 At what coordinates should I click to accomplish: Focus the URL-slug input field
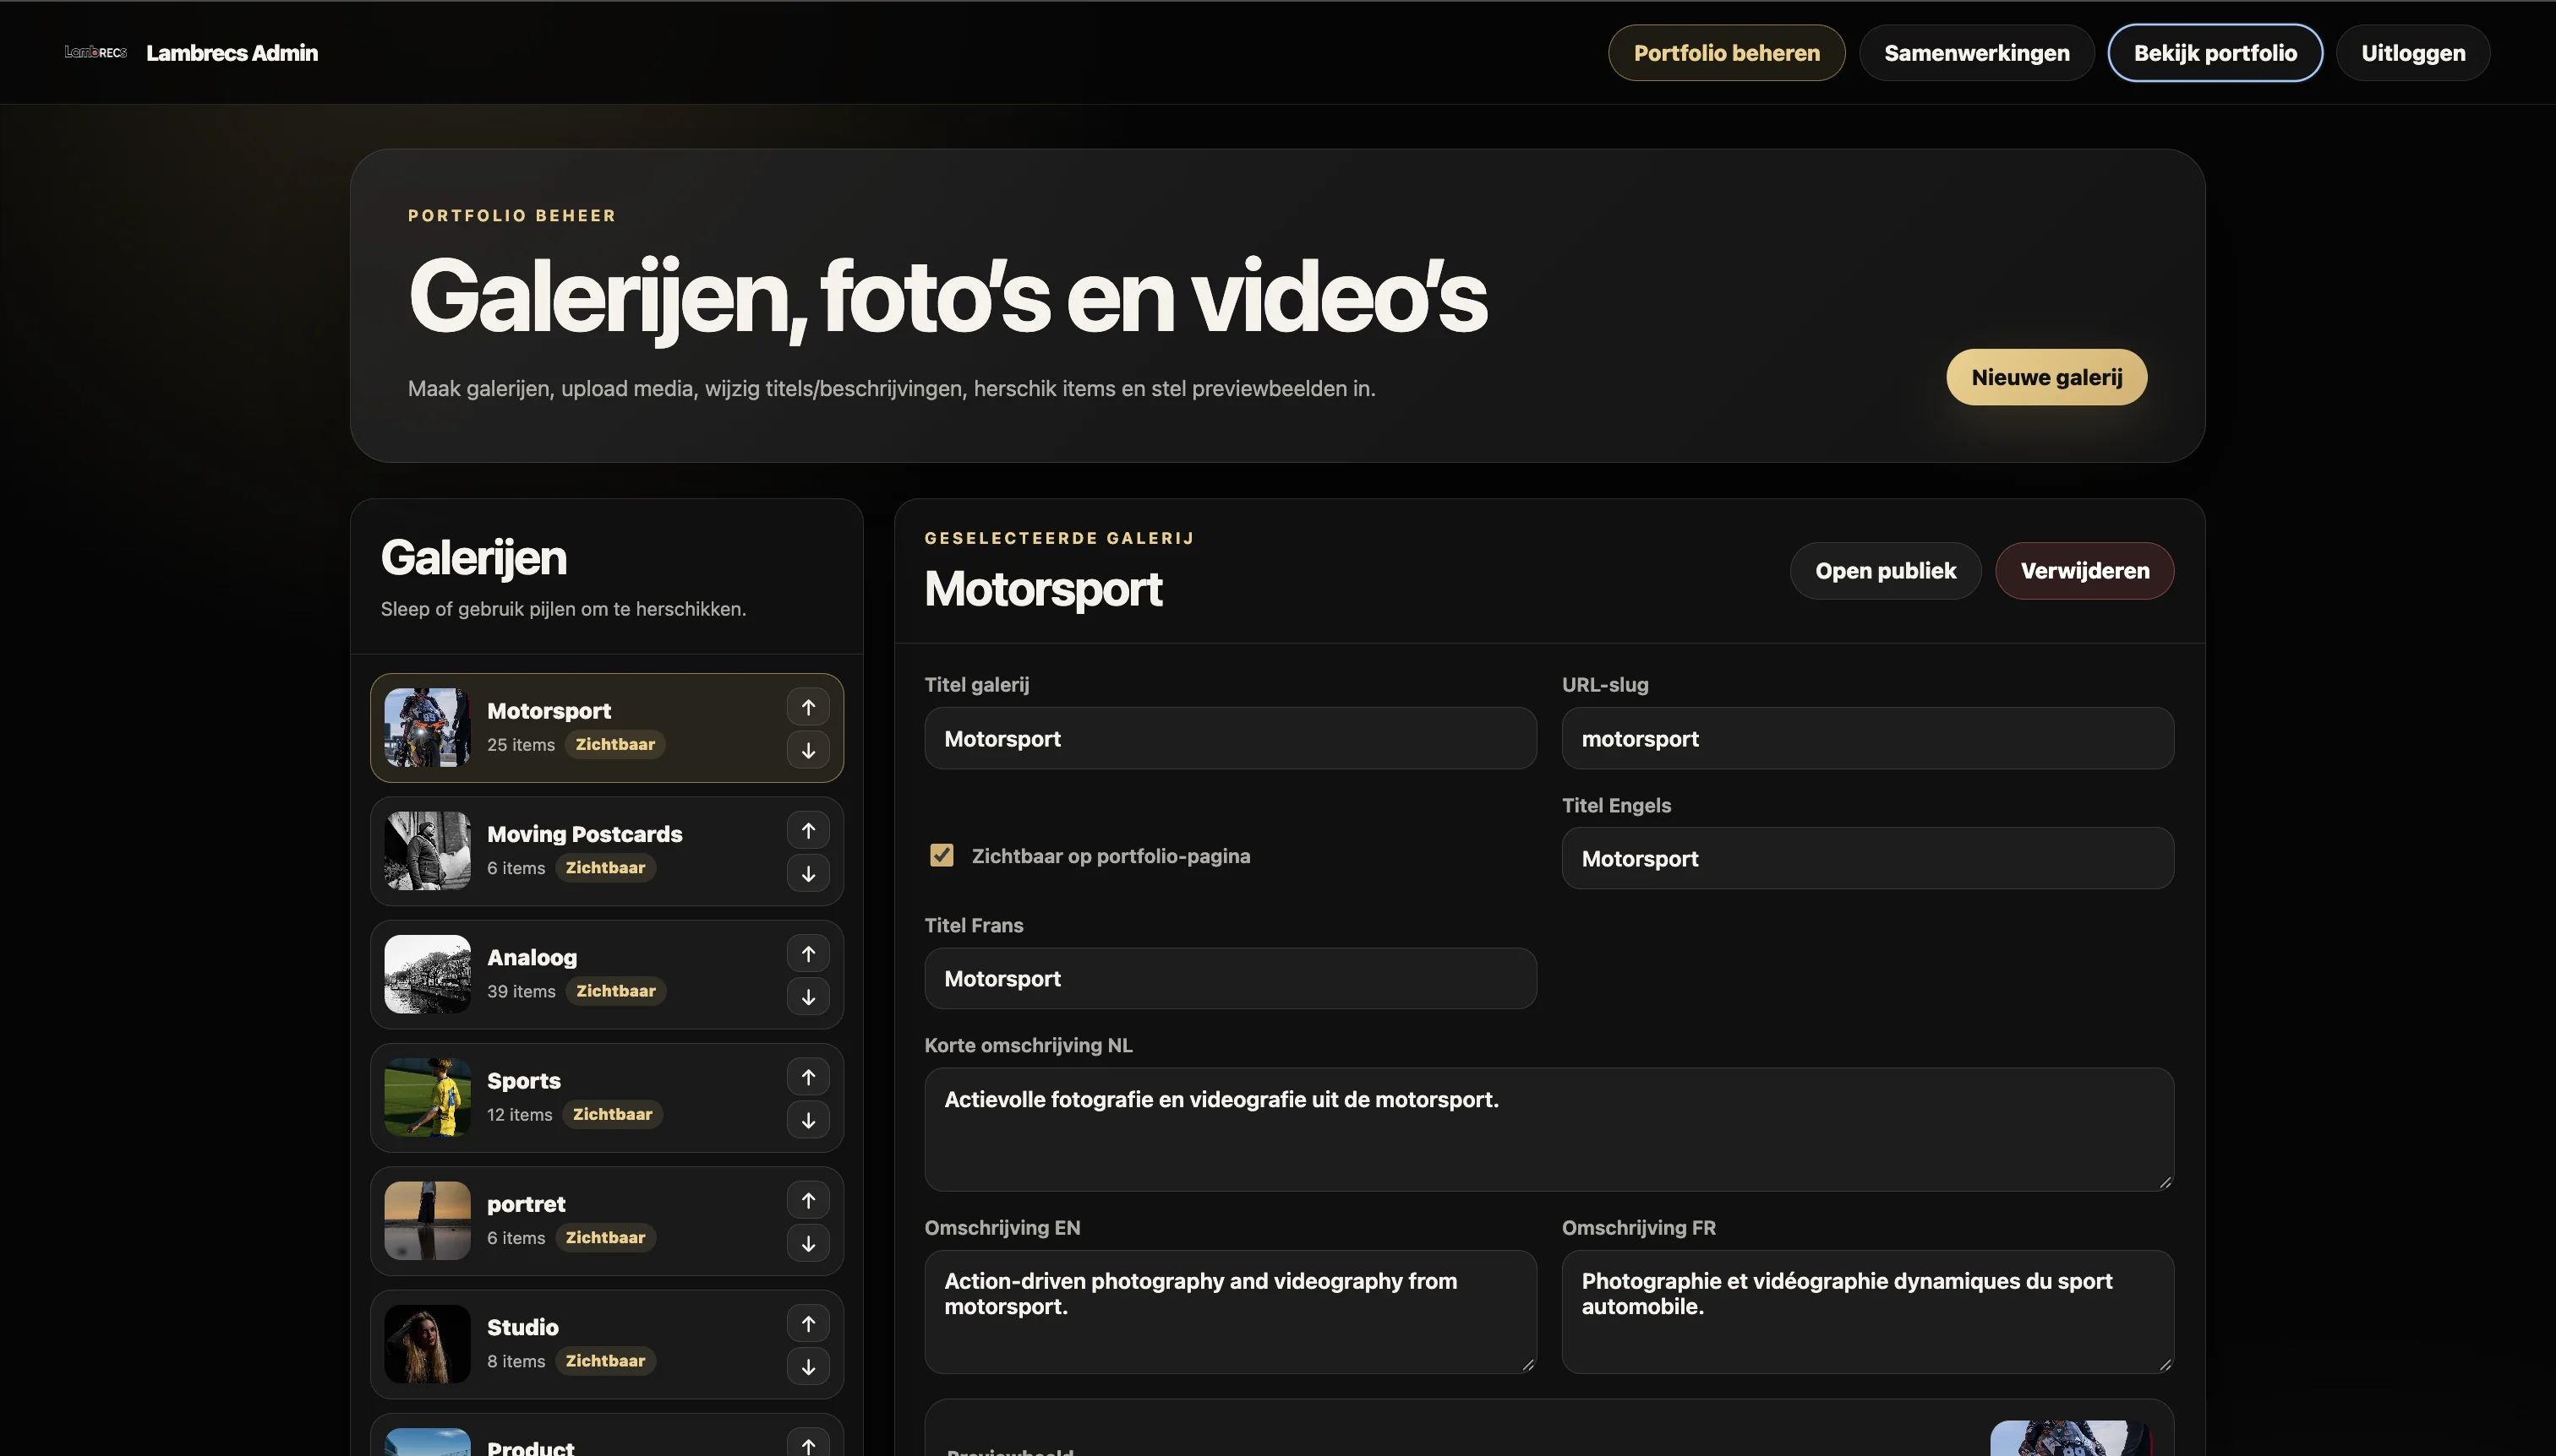point(1867,738)
